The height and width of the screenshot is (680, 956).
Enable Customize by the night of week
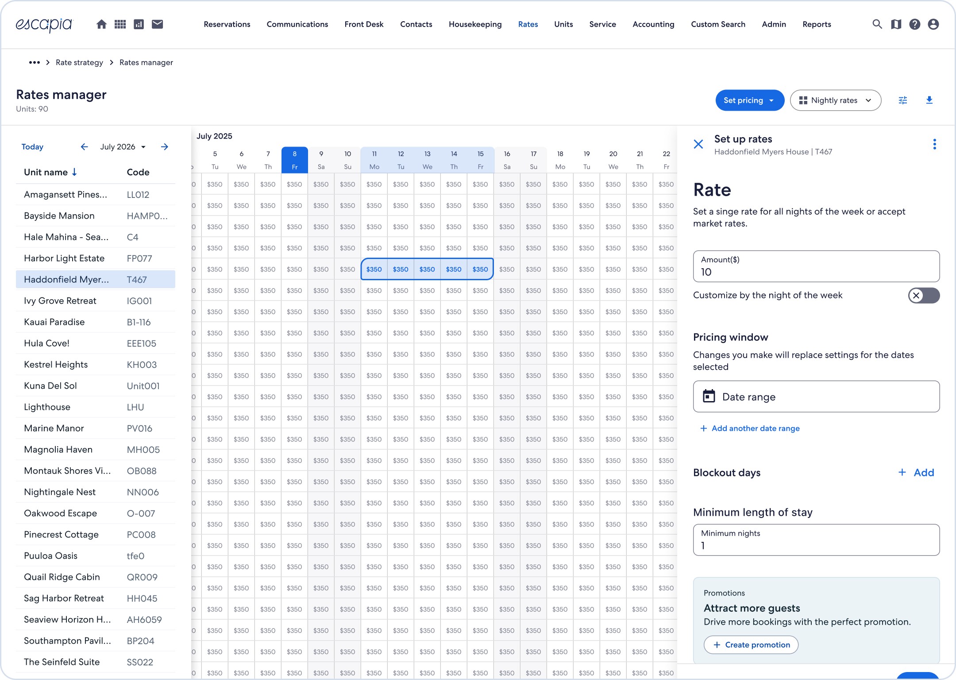pyautogui.click(x=924, y=295)
